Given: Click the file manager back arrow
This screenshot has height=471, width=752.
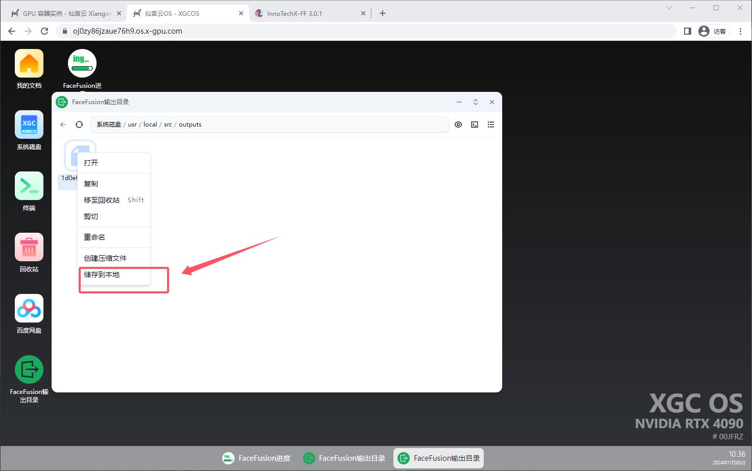Looking at the screenshot, I should click(63, 125).
